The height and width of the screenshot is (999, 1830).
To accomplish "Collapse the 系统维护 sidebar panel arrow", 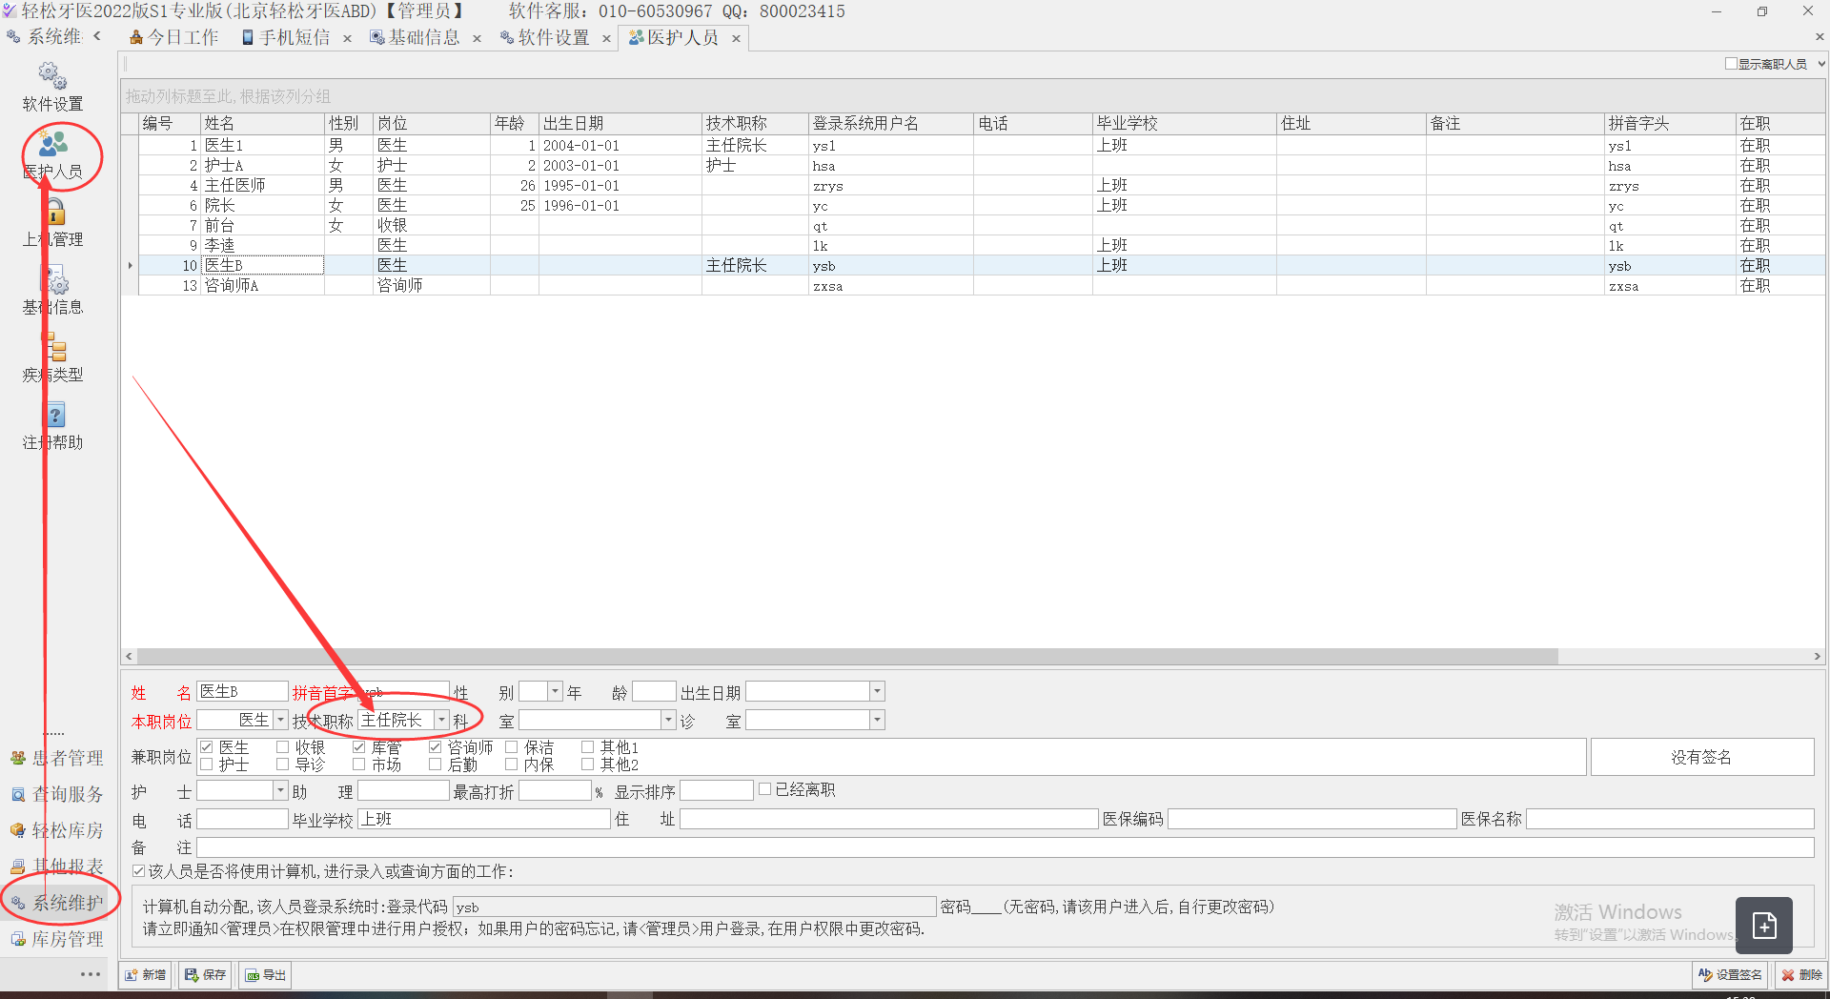I will click(97, 36).
